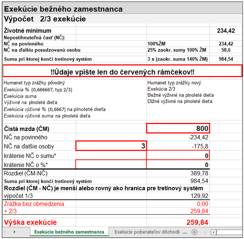Select the red instruction banner cell
This screenshot has height=239, width=244.
coord(122,72)
